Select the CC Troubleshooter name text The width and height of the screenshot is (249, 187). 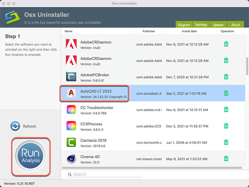97,108
